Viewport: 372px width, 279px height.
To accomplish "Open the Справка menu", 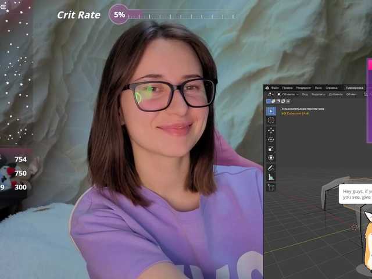I will 331,88.
